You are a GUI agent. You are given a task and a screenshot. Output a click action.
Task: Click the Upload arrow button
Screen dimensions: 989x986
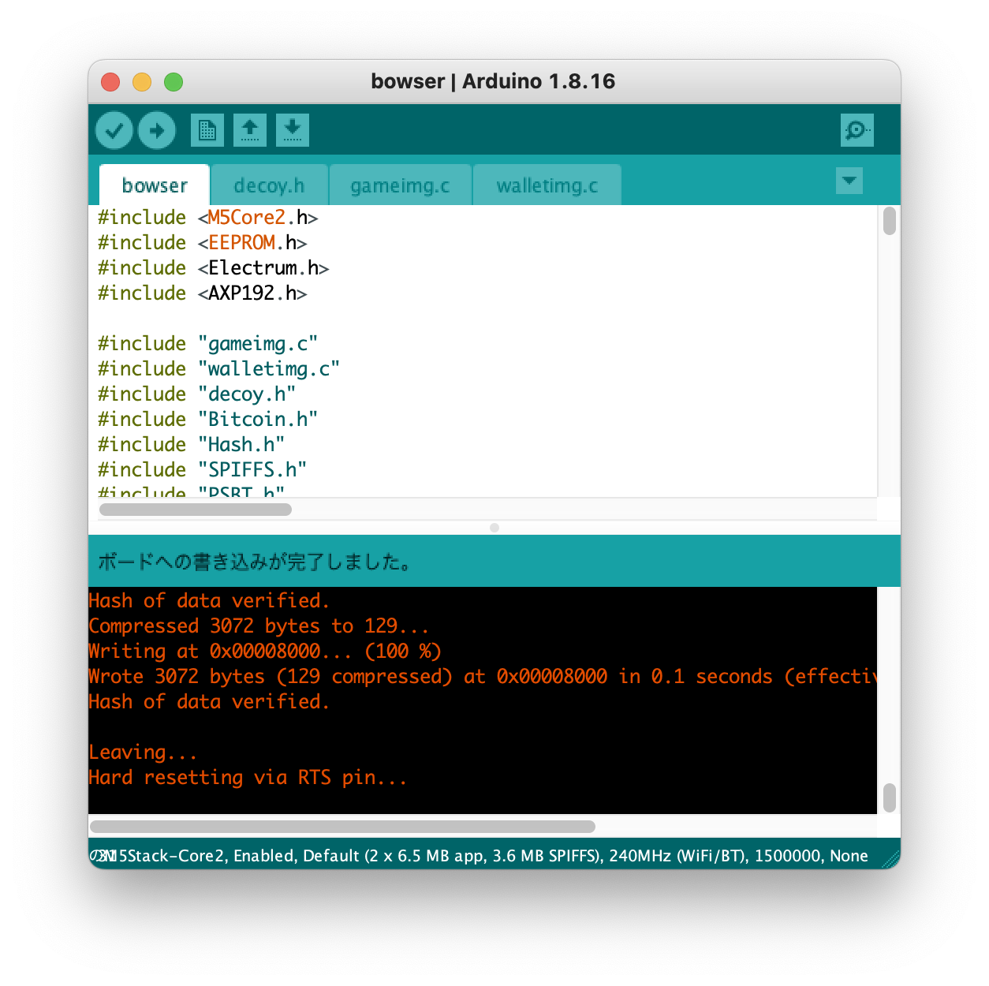point(157,130)
